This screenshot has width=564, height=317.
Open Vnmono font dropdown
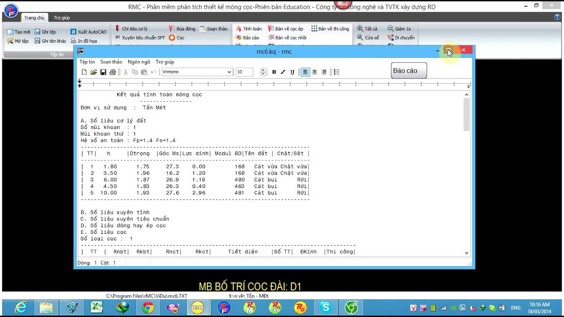pos(229,72)
